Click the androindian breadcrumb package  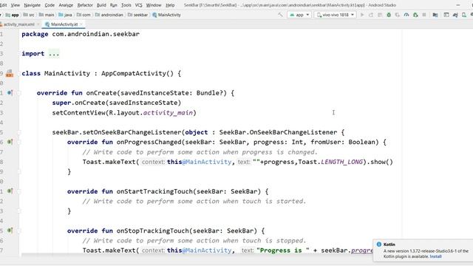pos(109,15)
